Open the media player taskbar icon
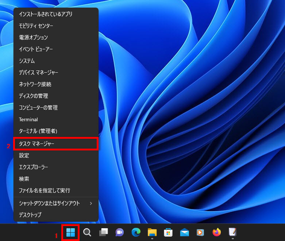 pyautogui.click(x=200, y=232)
